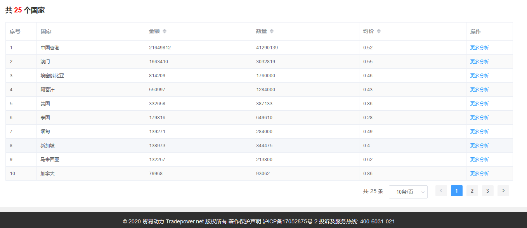
Task: Click the country name 埃塞俄比亚
Action: 52,75
